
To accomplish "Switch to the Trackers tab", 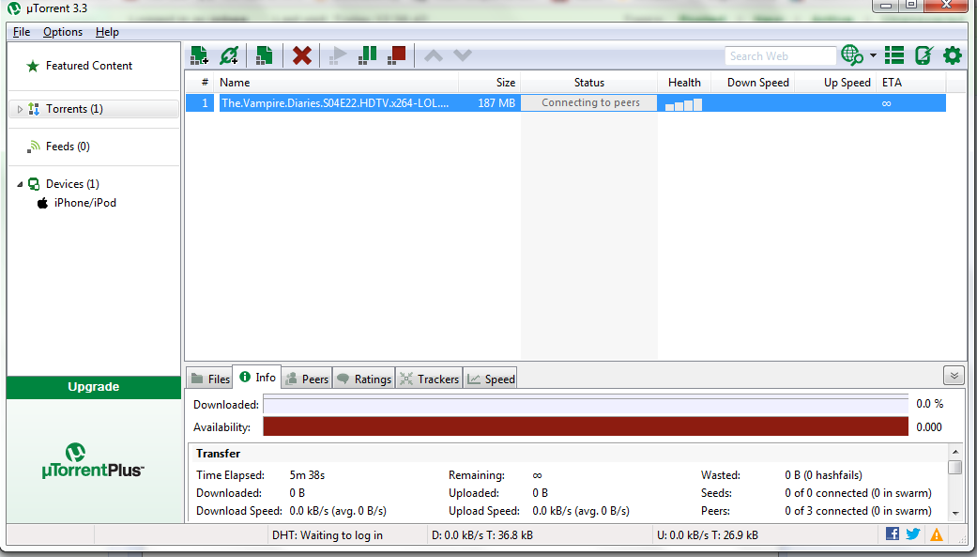I will coord(429,379).
